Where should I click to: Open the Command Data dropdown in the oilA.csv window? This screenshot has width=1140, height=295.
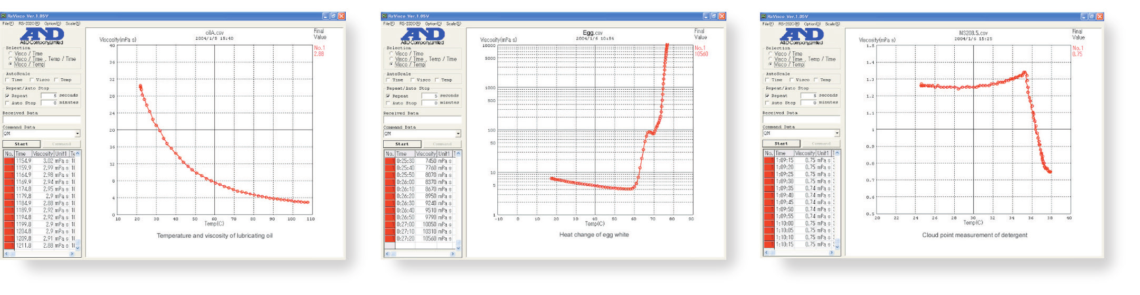[x=77, y=134]
